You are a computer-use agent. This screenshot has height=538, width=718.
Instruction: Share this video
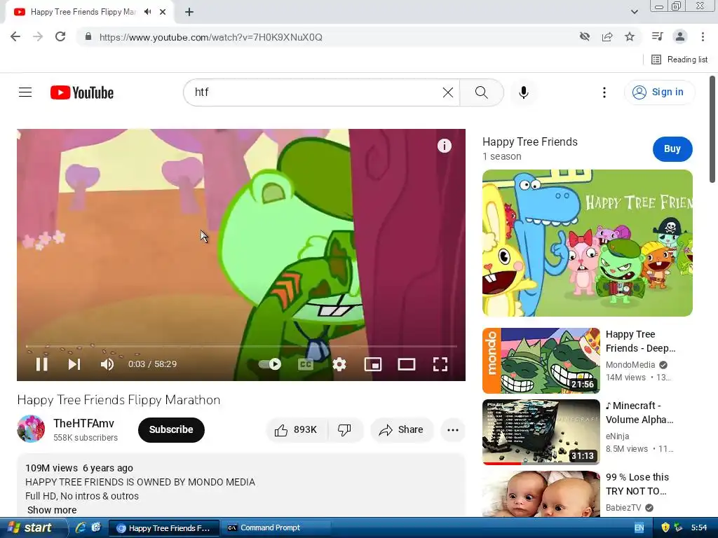click(401, 429)
